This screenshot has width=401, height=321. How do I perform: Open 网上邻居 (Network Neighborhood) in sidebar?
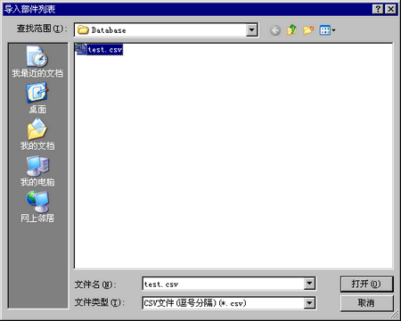pyautogui.click(x=37, y=207)
